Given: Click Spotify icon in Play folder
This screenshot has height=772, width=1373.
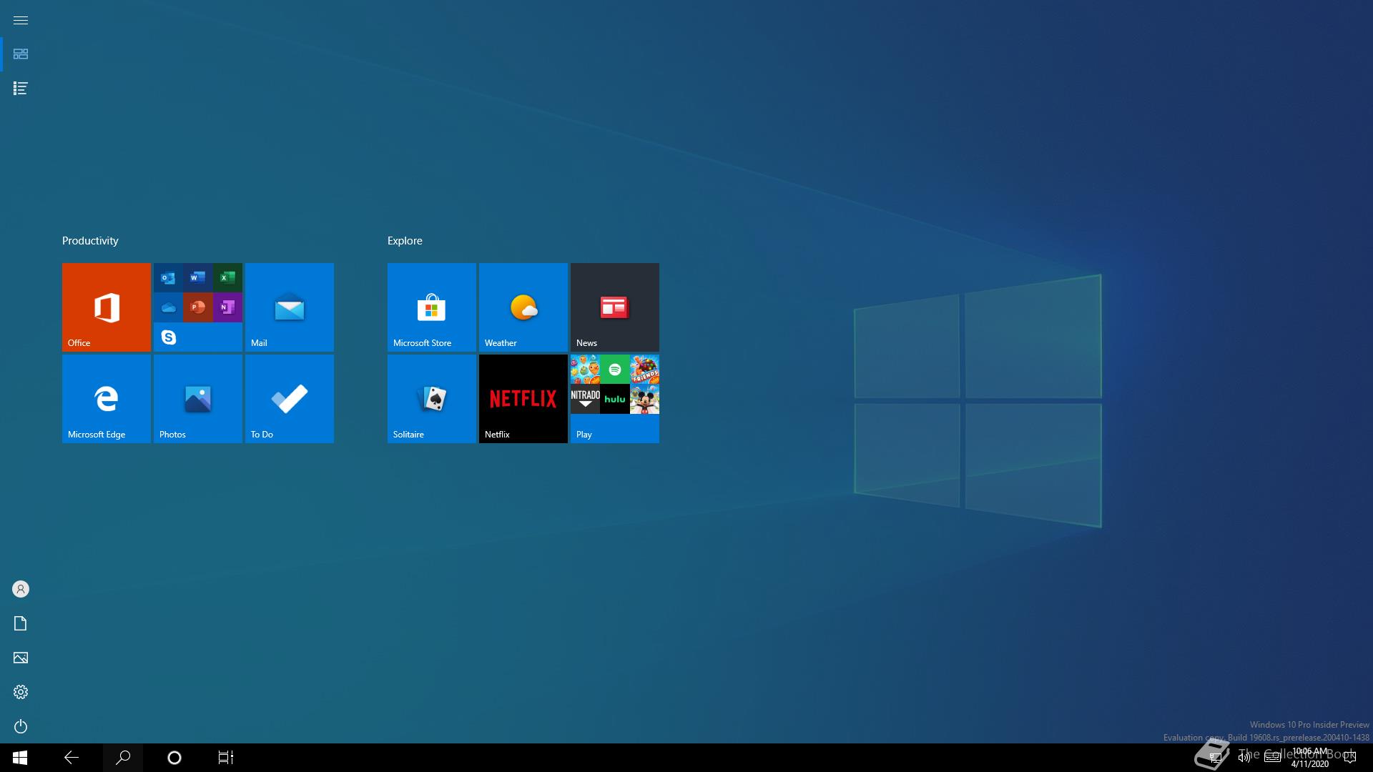Looking at the screenshot, I should (x=615, y=370).
